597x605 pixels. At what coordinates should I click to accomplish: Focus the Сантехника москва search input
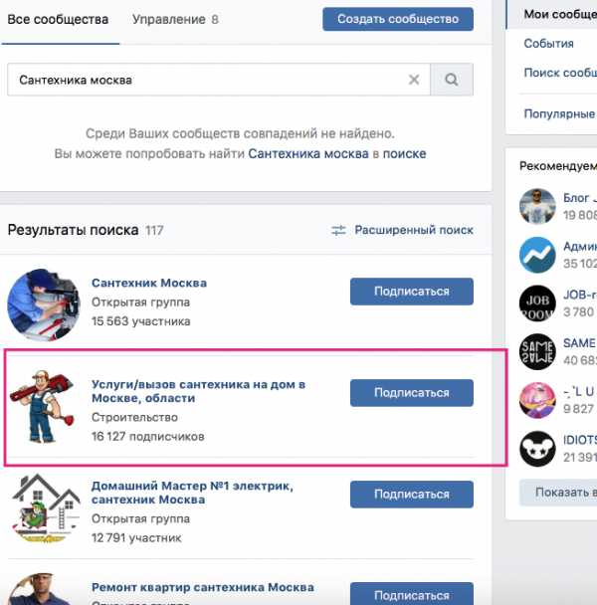click(x=219, y=80)
